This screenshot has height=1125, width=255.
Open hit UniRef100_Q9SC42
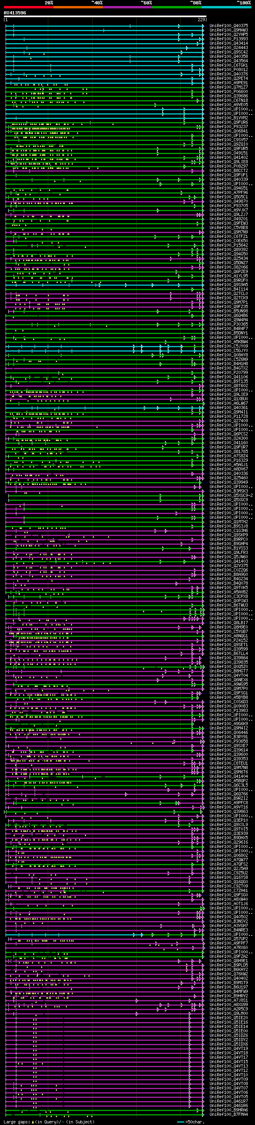click(229, 52)
